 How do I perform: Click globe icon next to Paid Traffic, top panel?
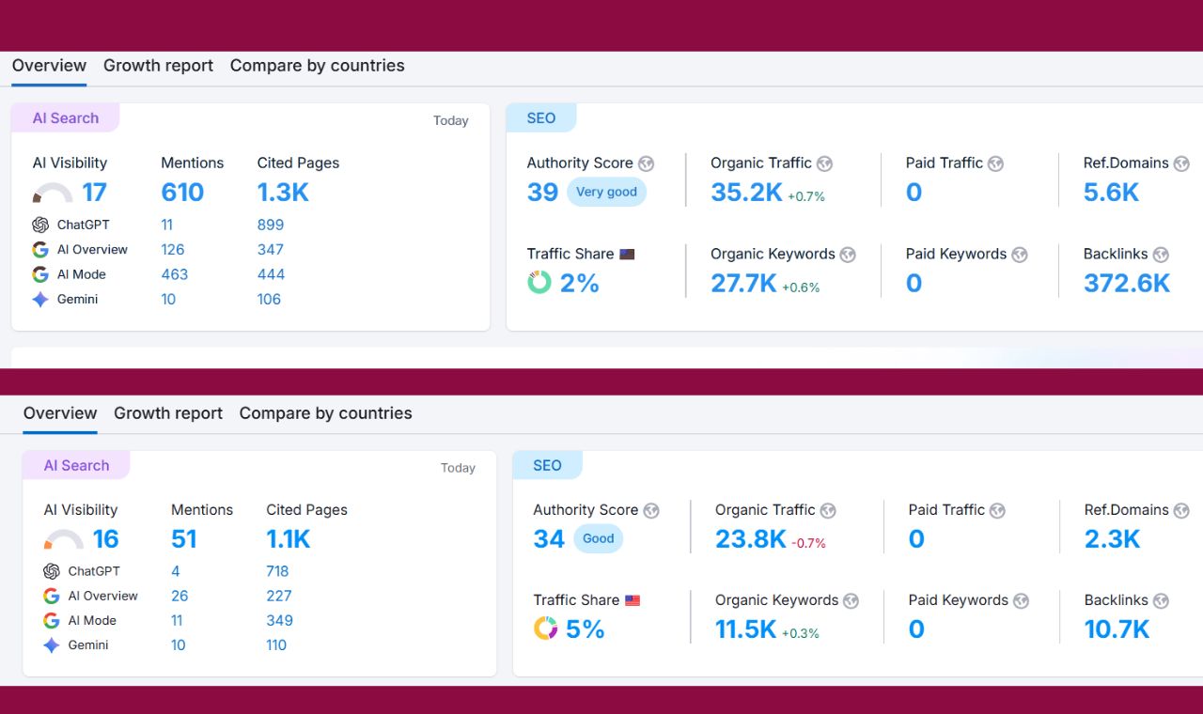pos(995,163)
